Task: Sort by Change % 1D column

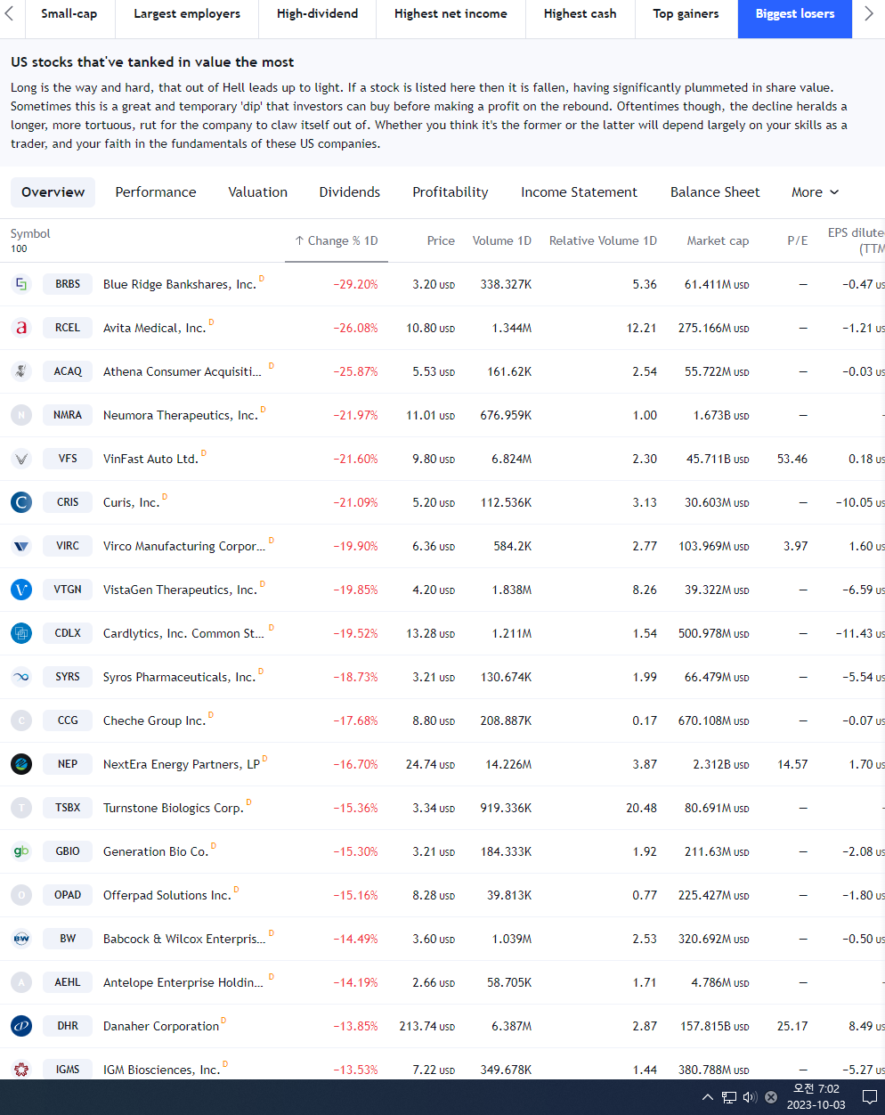Action: (337, 241)
